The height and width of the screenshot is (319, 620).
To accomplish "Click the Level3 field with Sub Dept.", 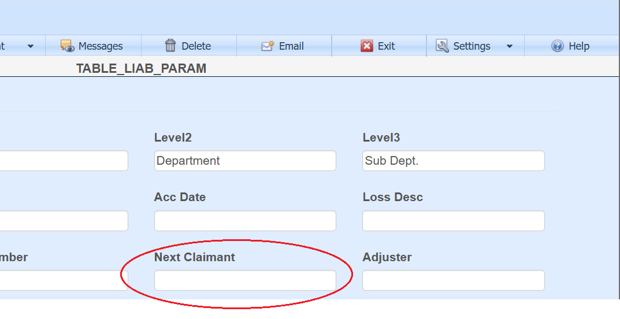I will (x=453, y=161).
